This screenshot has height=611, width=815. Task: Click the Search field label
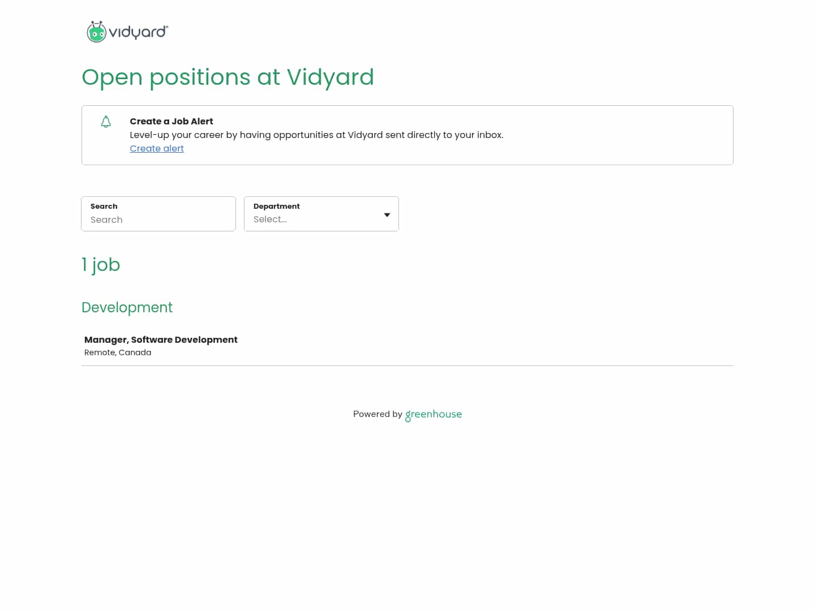click(104, 206)
